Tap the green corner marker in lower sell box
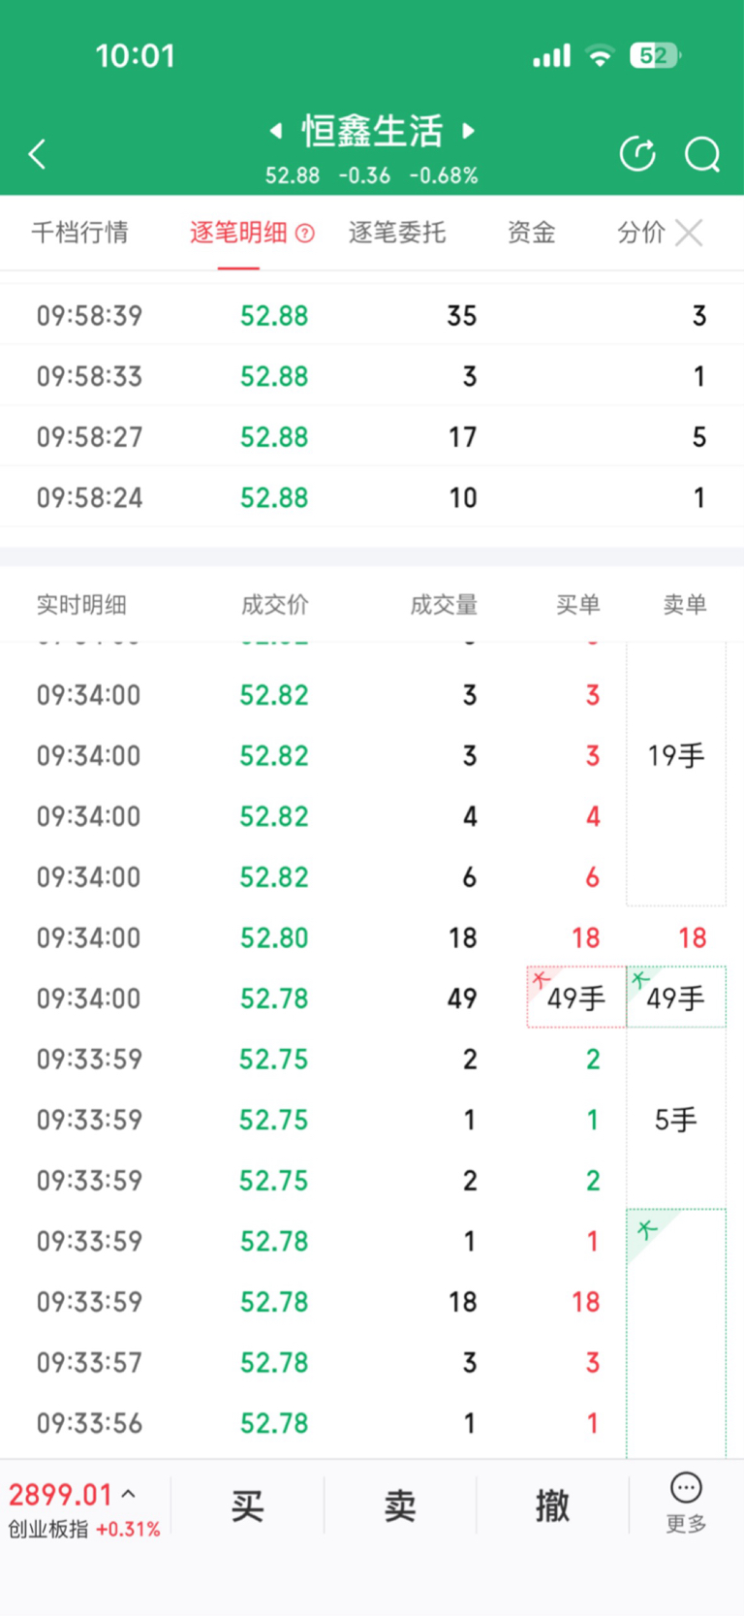This screenshot has height=1616, width=744. coord(647,1230)
